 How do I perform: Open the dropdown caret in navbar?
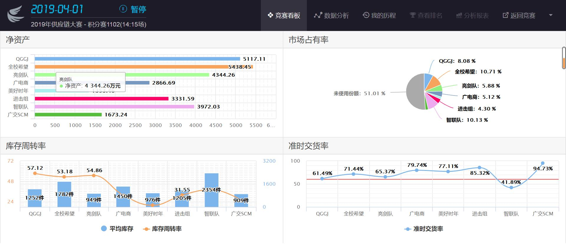coord(550,15)
